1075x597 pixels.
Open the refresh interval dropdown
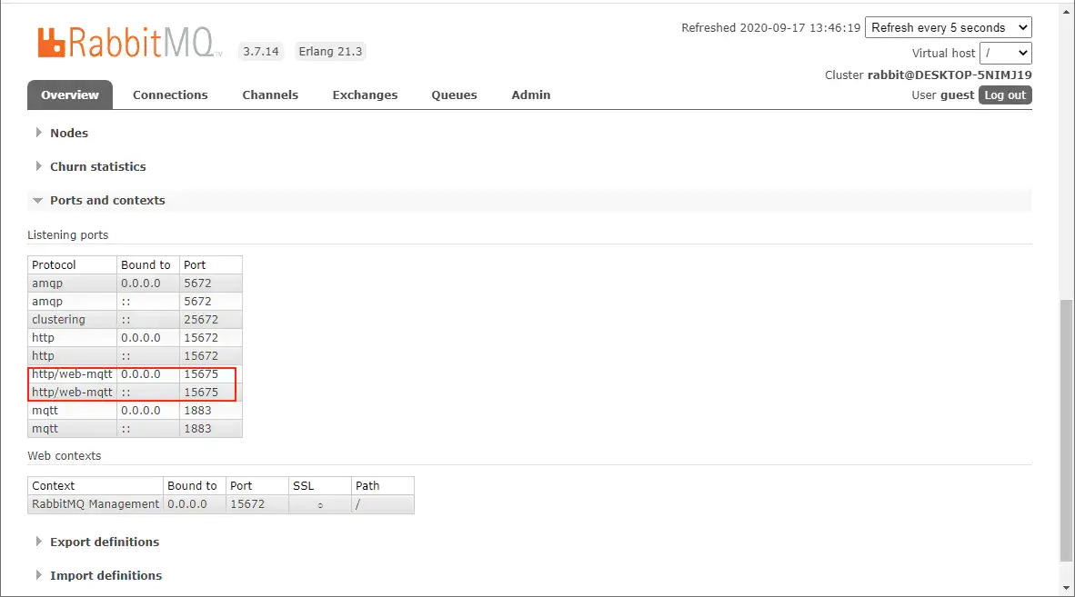pyautogui.click(x=949, y=27)
